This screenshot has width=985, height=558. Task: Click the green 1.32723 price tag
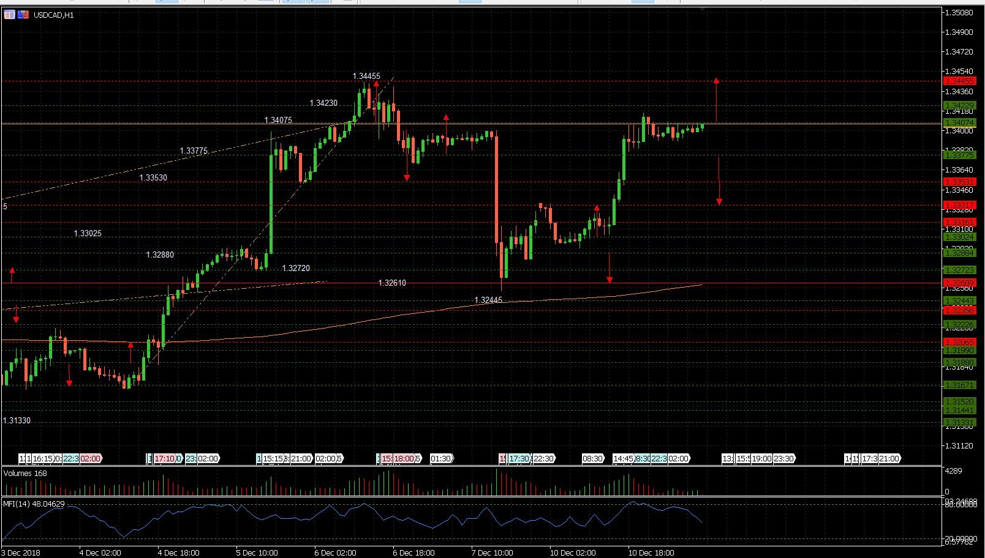tap(960, 270)
